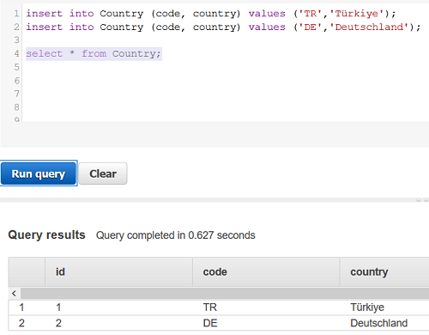
Task: Click line number 1 in gutter
Action: click(16, 14)
